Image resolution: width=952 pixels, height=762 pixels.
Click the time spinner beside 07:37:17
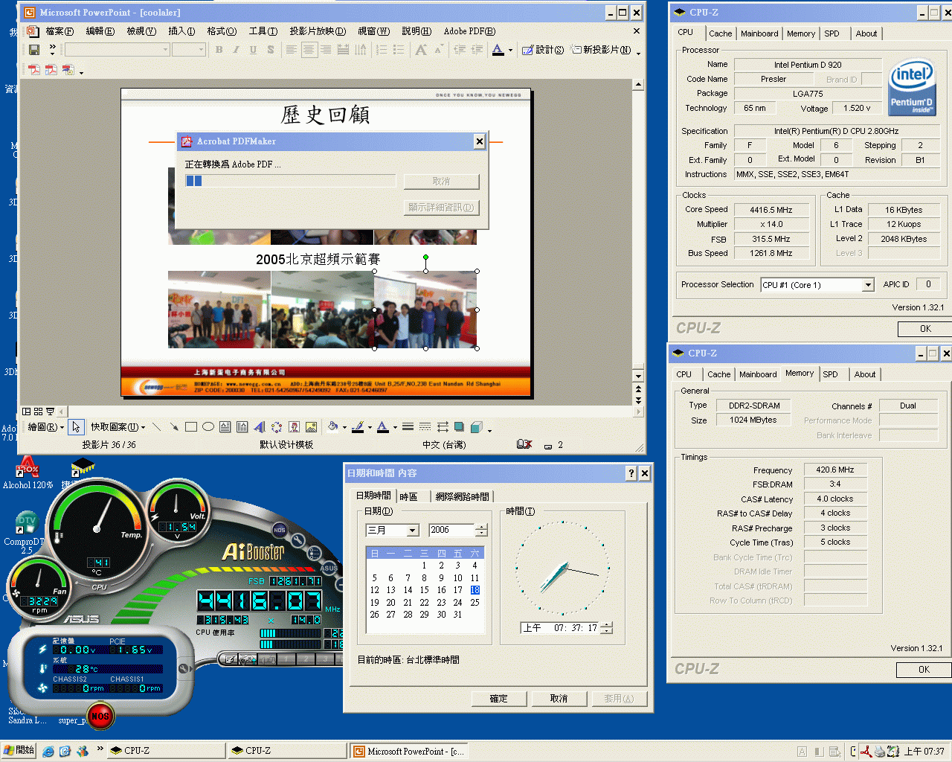607,628
